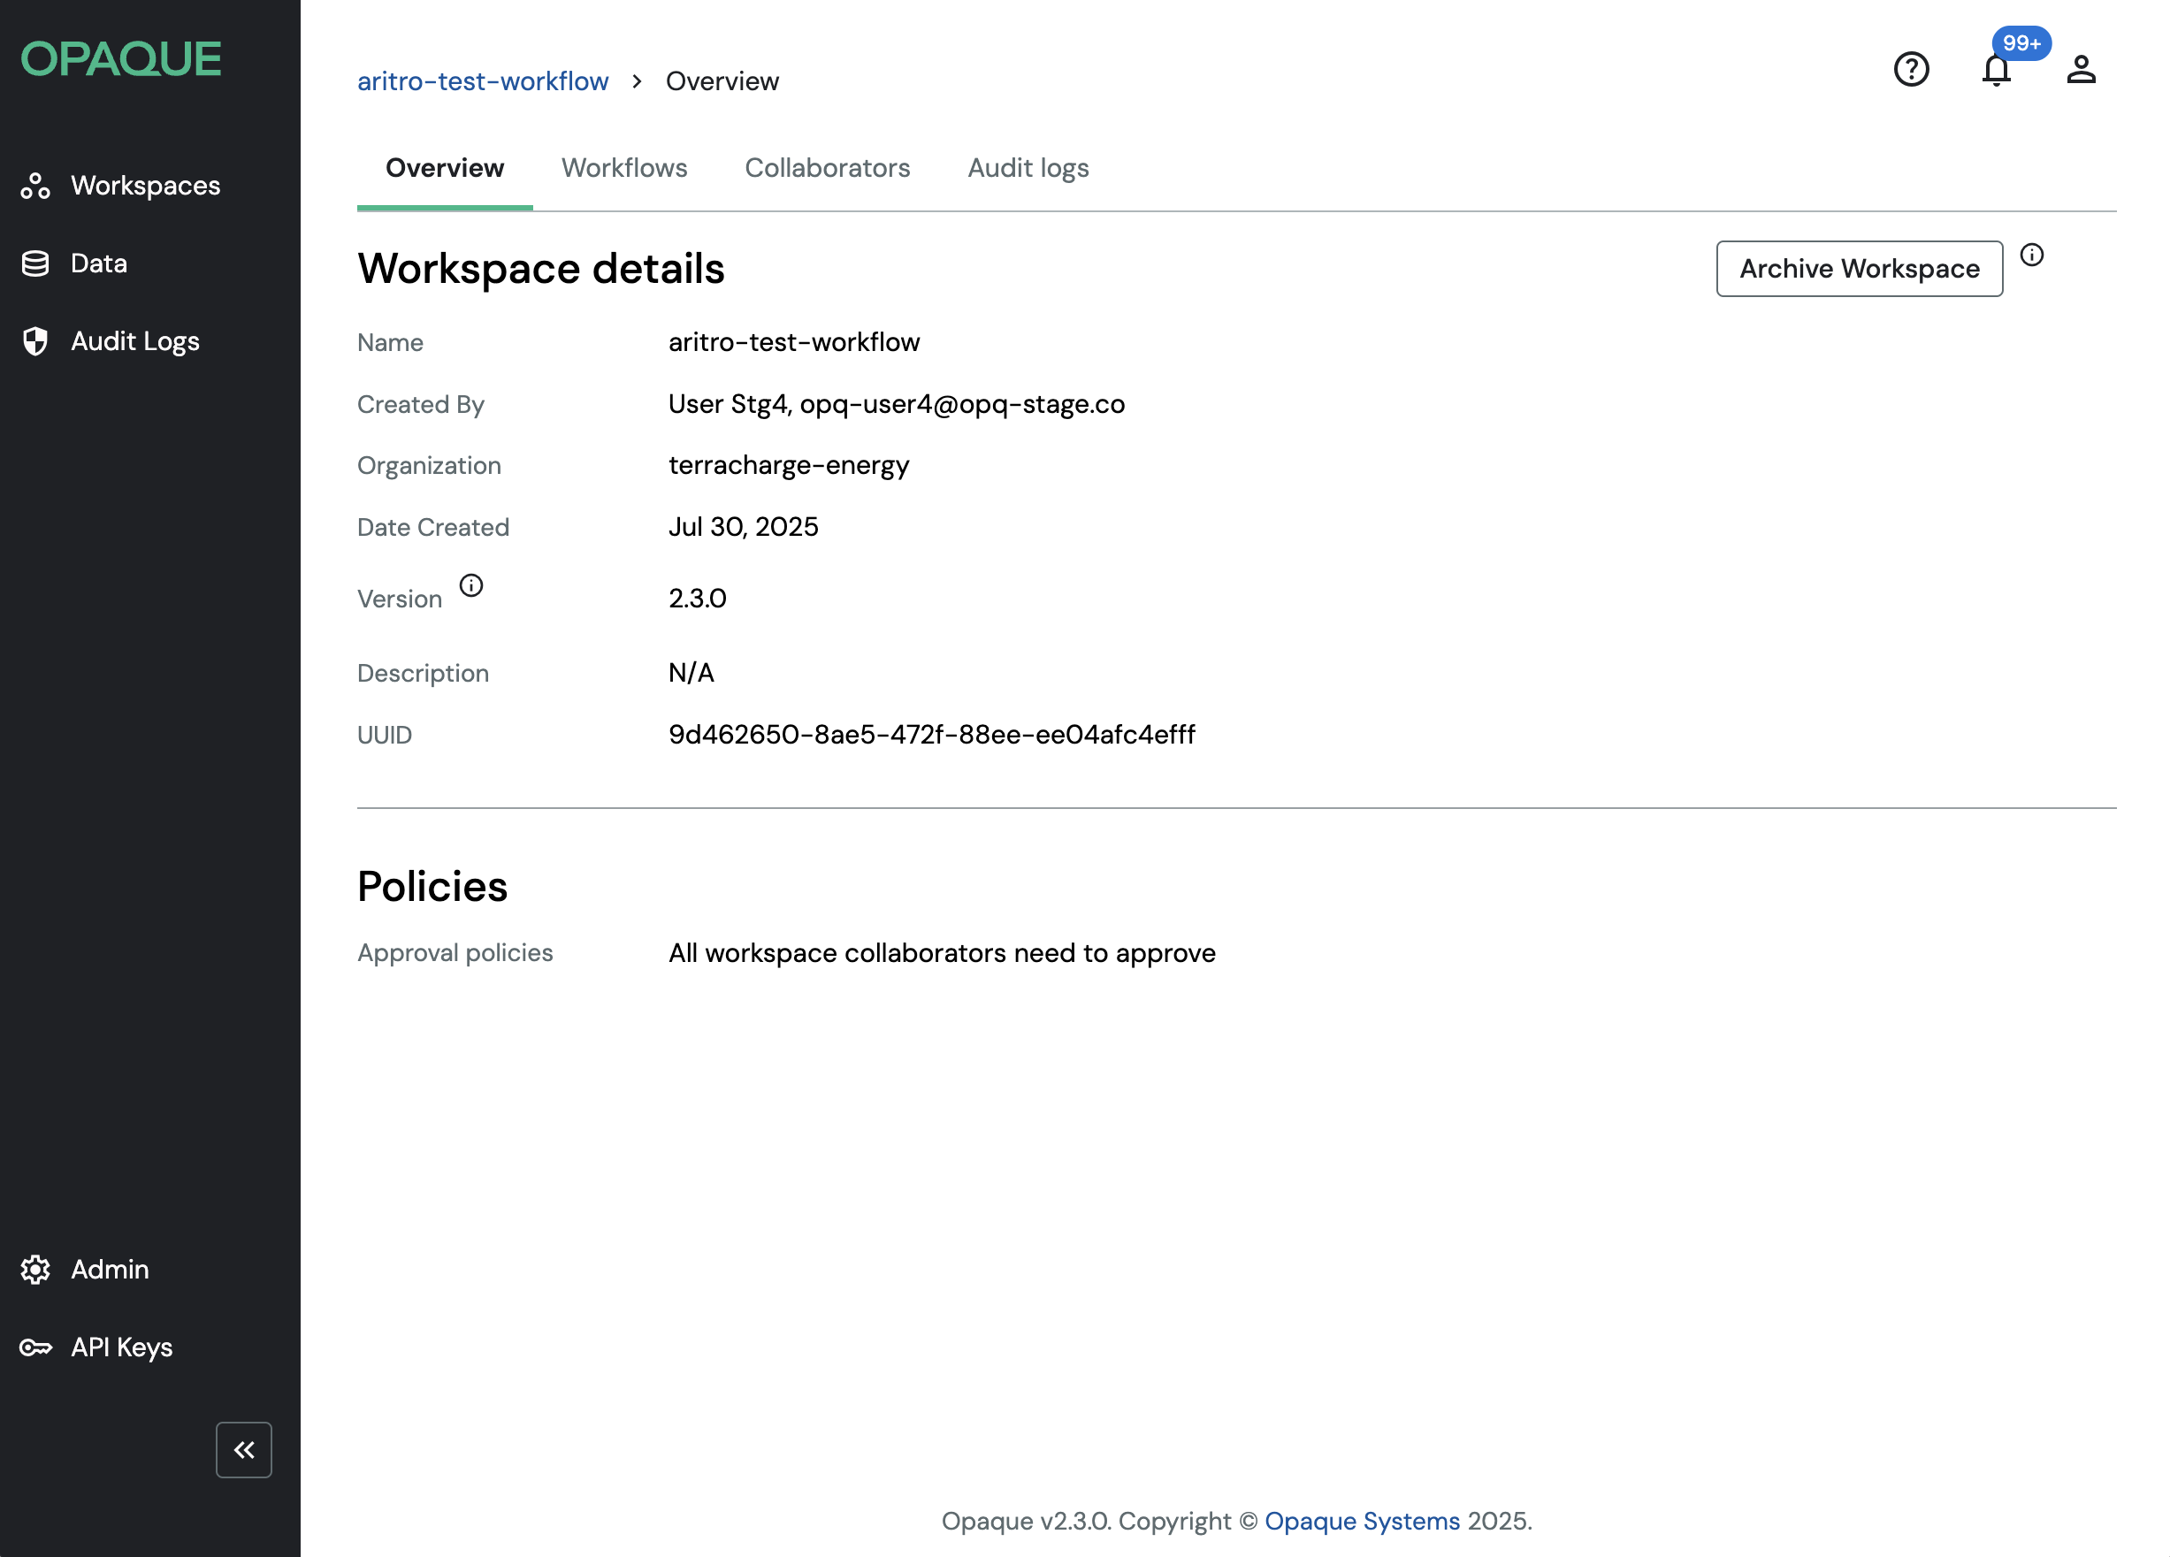Select the Audit logs tab
This screenshot has width=2170, height=1557.
(x=1028, y=168)
